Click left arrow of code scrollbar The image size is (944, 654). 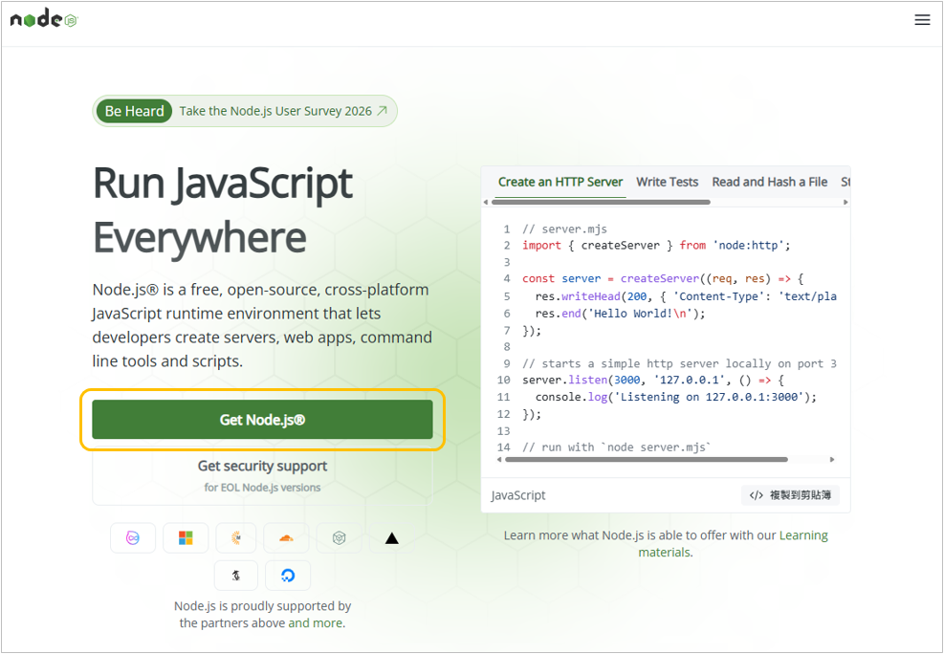[499, 460]
